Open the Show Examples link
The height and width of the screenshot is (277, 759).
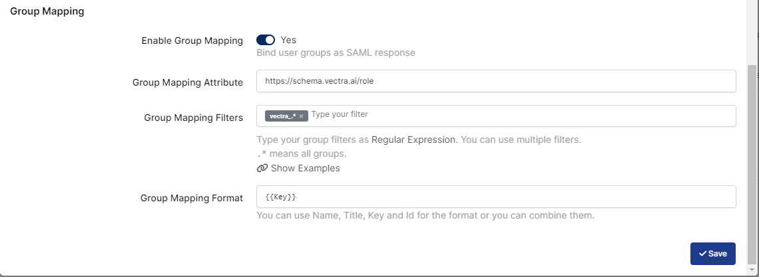pos(305,168)
